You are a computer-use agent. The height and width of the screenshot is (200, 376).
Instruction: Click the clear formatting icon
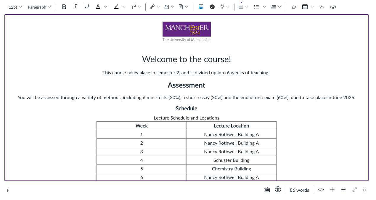294,7
